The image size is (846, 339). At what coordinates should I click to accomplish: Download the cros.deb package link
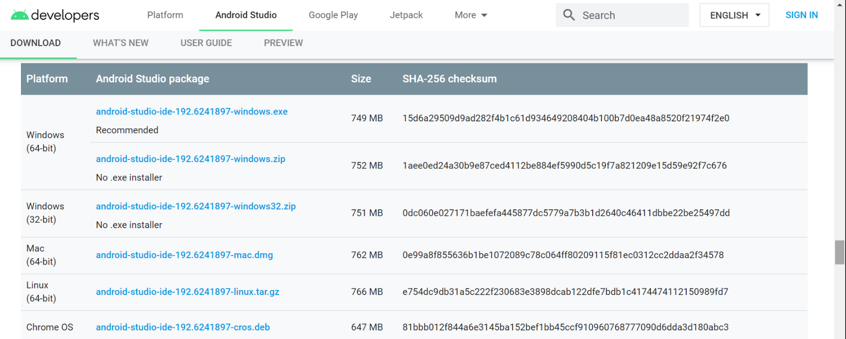(x=183, y=327)
